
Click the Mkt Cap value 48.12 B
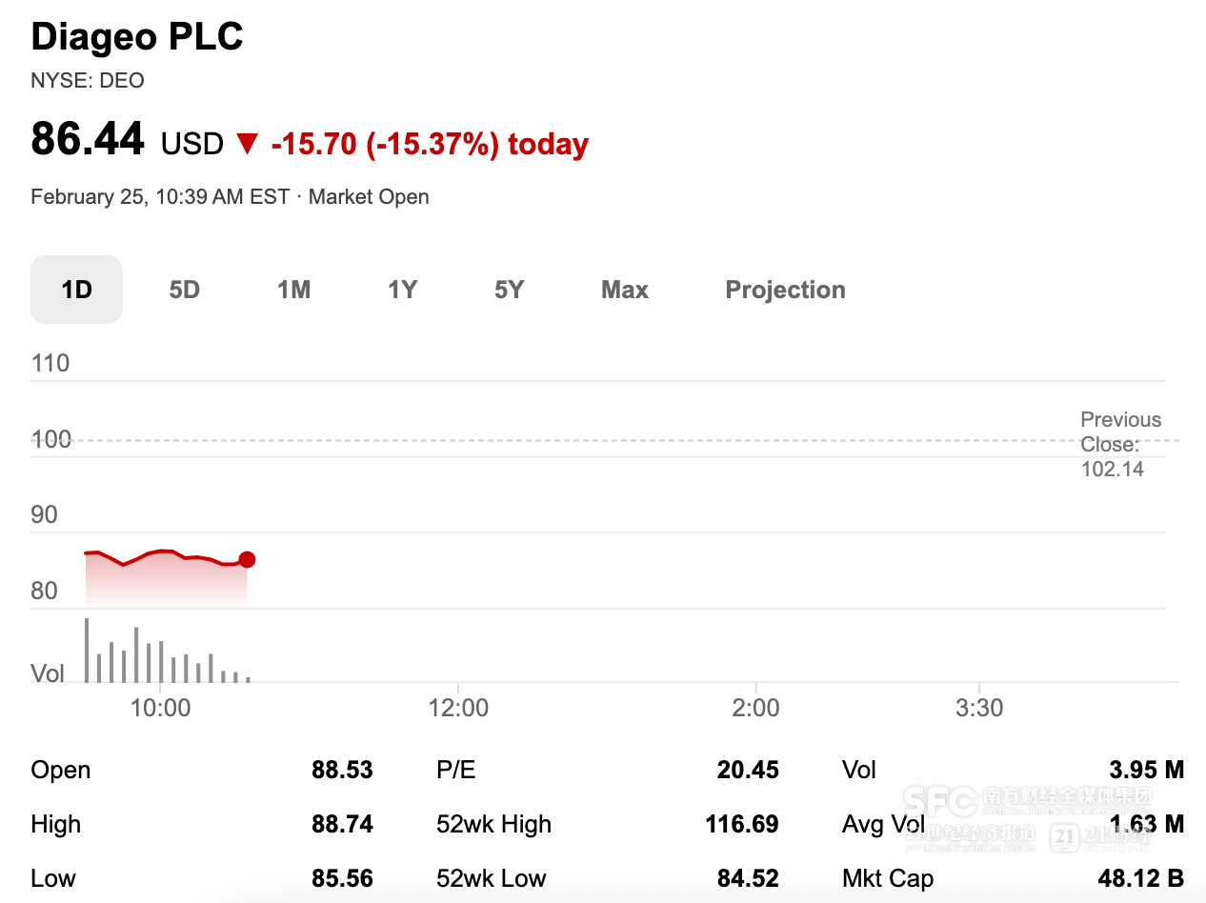[1140, 877]
